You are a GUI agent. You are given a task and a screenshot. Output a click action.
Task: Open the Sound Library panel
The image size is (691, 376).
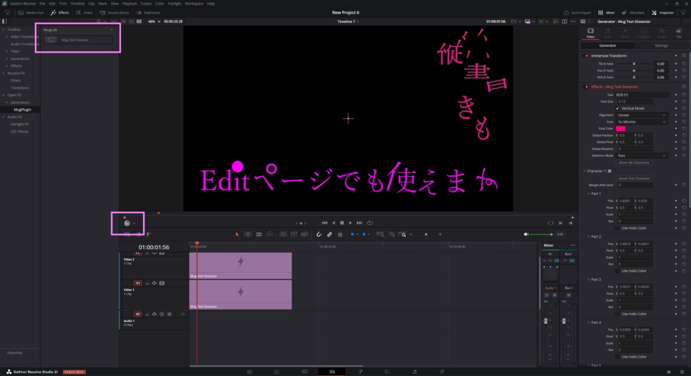(115, 13)
